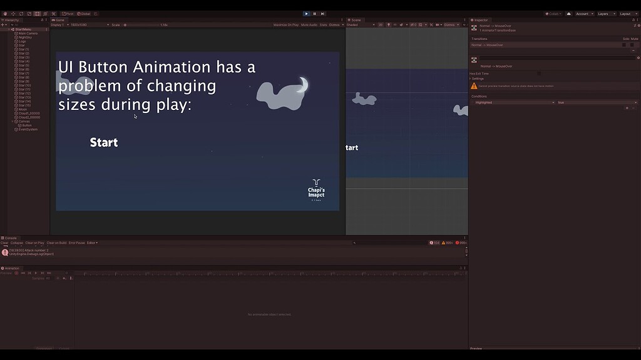Open the Editor dropdown in the Console

point(91,242)
